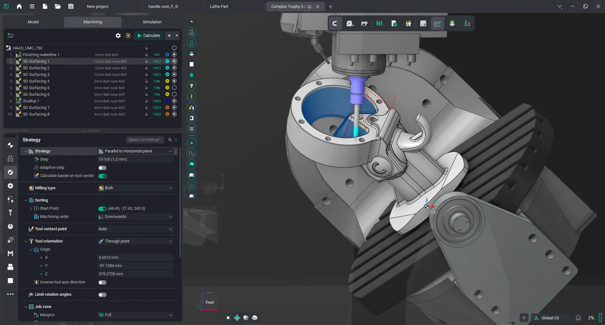The height and width of the screenshot is (325, 605).
Task: Switch to the Simulation tab
Action: point(152,22)
